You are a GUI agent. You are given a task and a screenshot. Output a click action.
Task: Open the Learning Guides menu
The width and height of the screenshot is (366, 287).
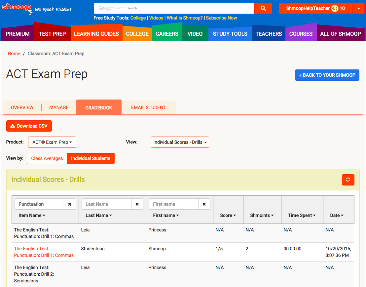point(96,34)
